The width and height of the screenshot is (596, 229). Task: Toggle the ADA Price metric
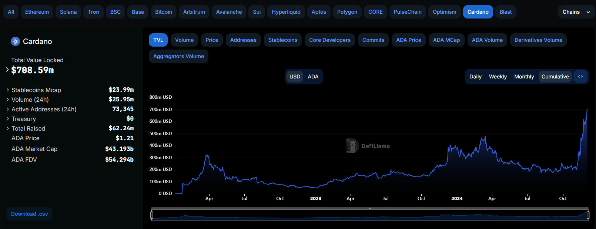tap(409, 40)
